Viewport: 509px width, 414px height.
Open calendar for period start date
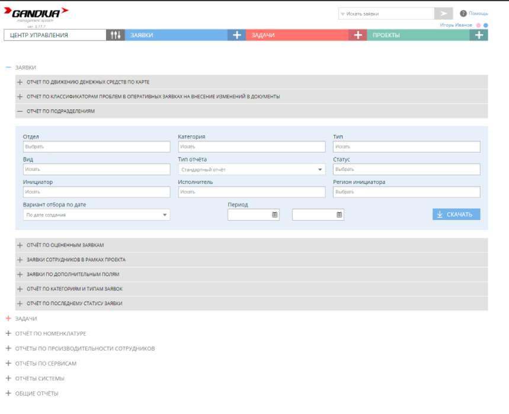coord(274,215)
